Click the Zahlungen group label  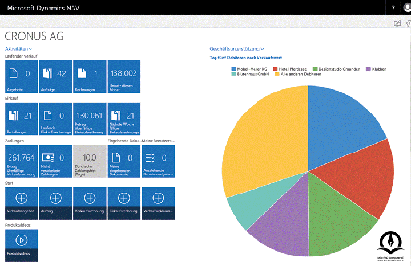pos(14,141)
